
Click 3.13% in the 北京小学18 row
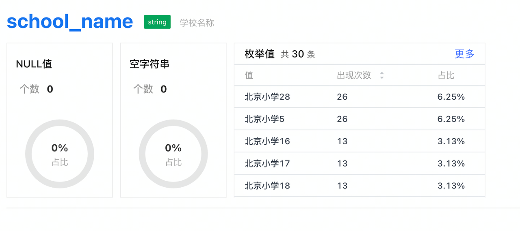(451, 186)
